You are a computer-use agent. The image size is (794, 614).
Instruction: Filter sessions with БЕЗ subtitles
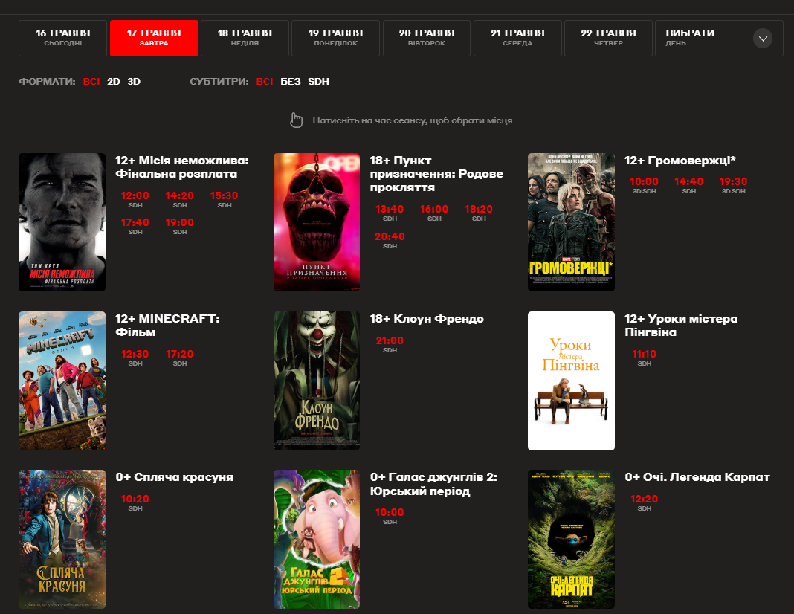[291, 82]
